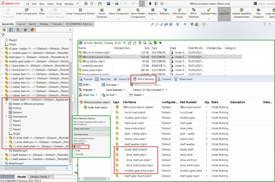Click the Take Snapshot tool
Screen dimensions: 275x182
(258, 13)
